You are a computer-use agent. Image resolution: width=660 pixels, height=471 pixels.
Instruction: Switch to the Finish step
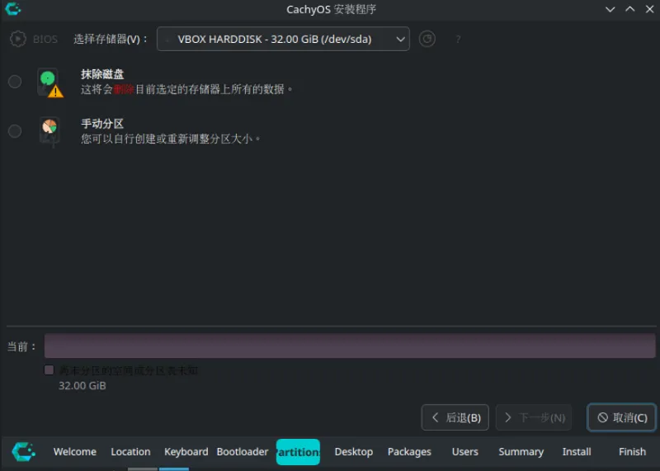coord(632,452)
